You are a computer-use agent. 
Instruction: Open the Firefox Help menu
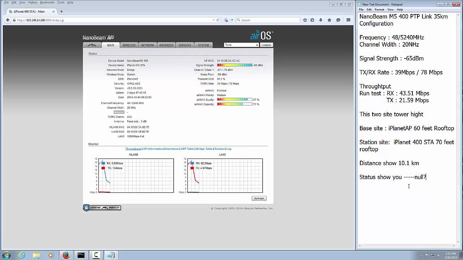pos(70,3)
